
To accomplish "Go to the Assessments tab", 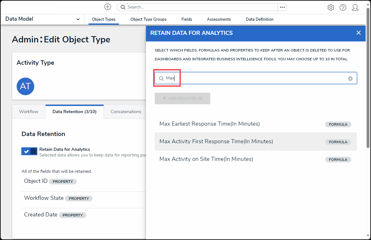I will pos(219,19).
